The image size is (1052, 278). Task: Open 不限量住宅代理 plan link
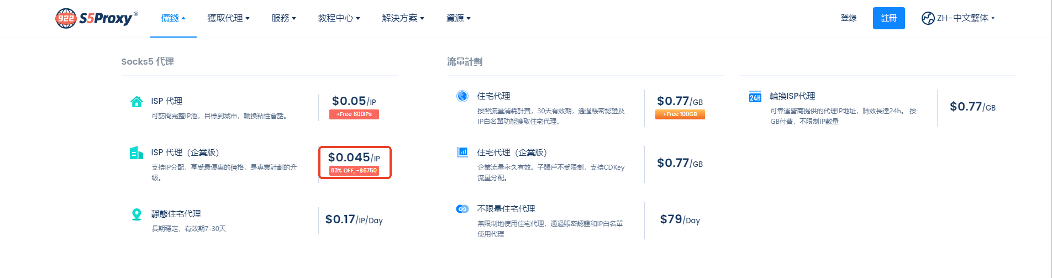pyautogui.click(x=506, y=209)
